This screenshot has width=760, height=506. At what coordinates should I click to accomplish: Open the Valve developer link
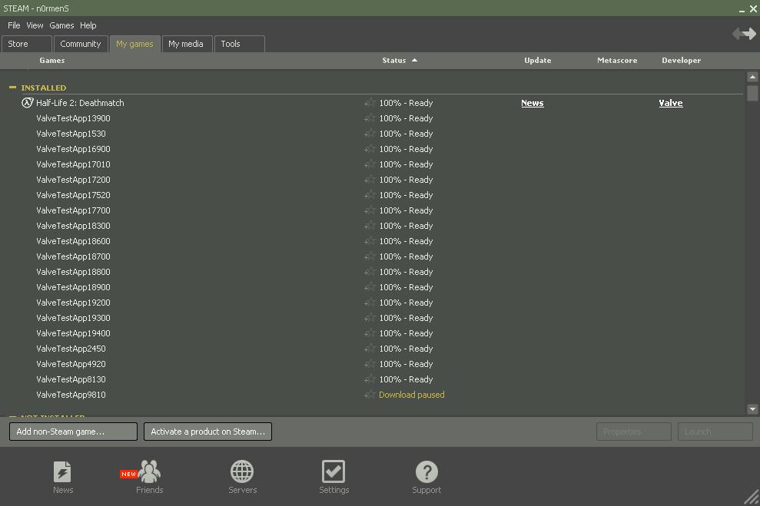(x=671, y=103)
